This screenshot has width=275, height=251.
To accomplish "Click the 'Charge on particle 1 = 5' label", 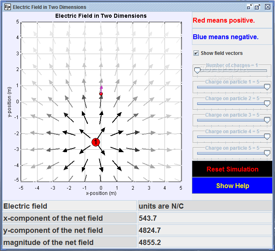I will click(232, 82).
